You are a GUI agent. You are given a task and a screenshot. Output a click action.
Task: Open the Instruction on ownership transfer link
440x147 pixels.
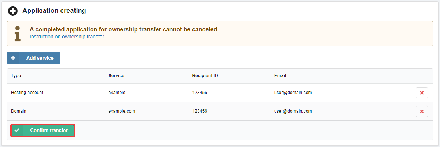tap(67, 37)
